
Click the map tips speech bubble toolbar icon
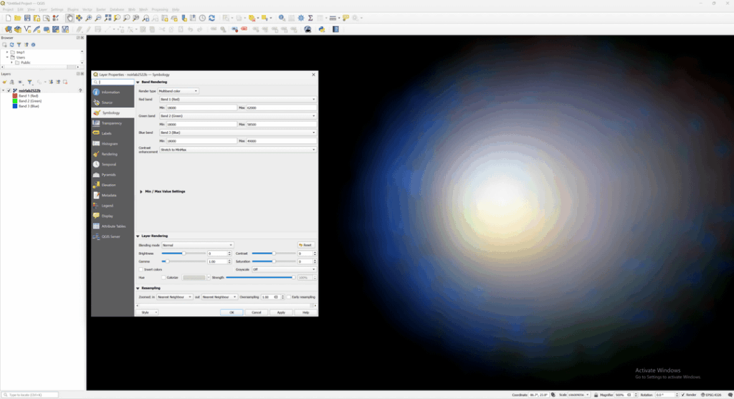point(346,18)
